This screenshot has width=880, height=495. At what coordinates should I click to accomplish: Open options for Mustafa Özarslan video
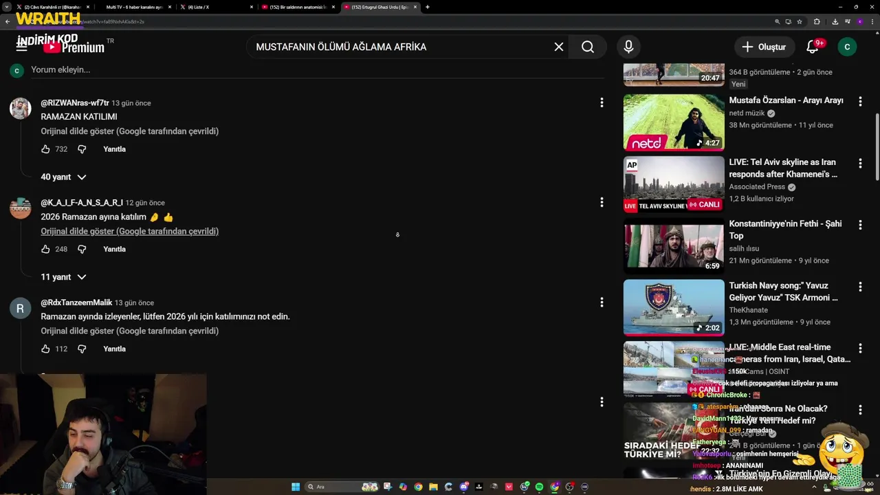tap(860, 101)
